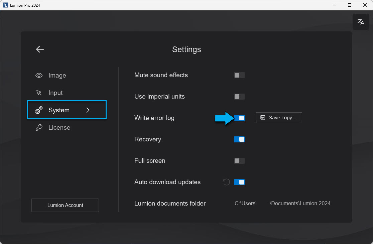Select the Image settings category
This screenshot has width=373, height=244.
coord(57,75)
